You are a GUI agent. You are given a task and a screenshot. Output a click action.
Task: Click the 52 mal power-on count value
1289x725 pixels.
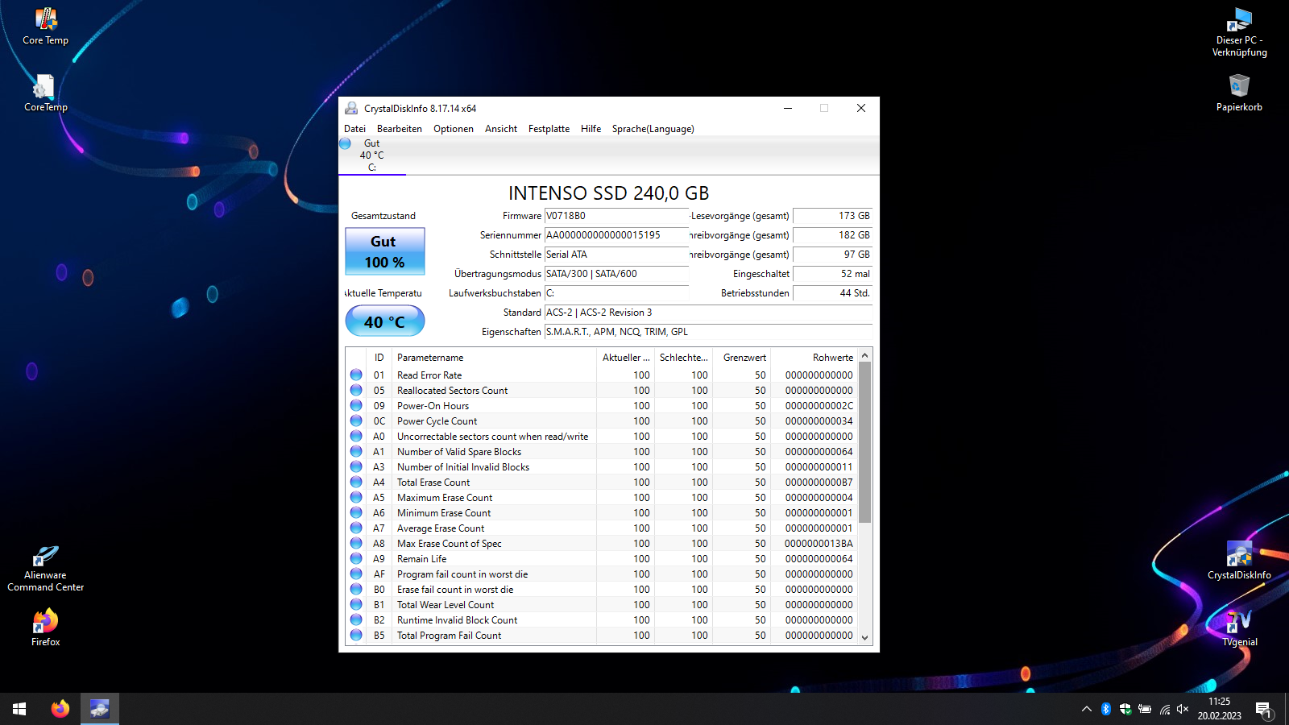point(833,274)
